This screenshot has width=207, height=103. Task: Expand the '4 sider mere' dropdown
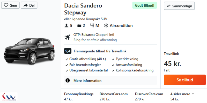click(x=182, y=94)
